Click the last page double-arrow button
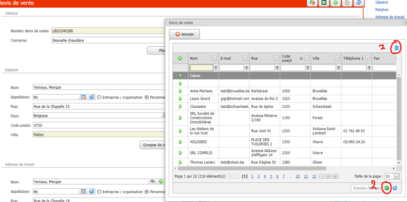Viewport: 407px width, 202px height. (328, 176)
